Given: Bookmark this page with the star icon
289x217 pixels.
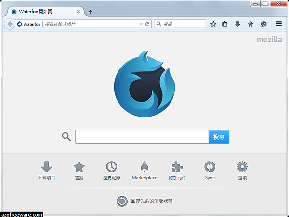Looking at the screenshot, I should coord(213,24).
